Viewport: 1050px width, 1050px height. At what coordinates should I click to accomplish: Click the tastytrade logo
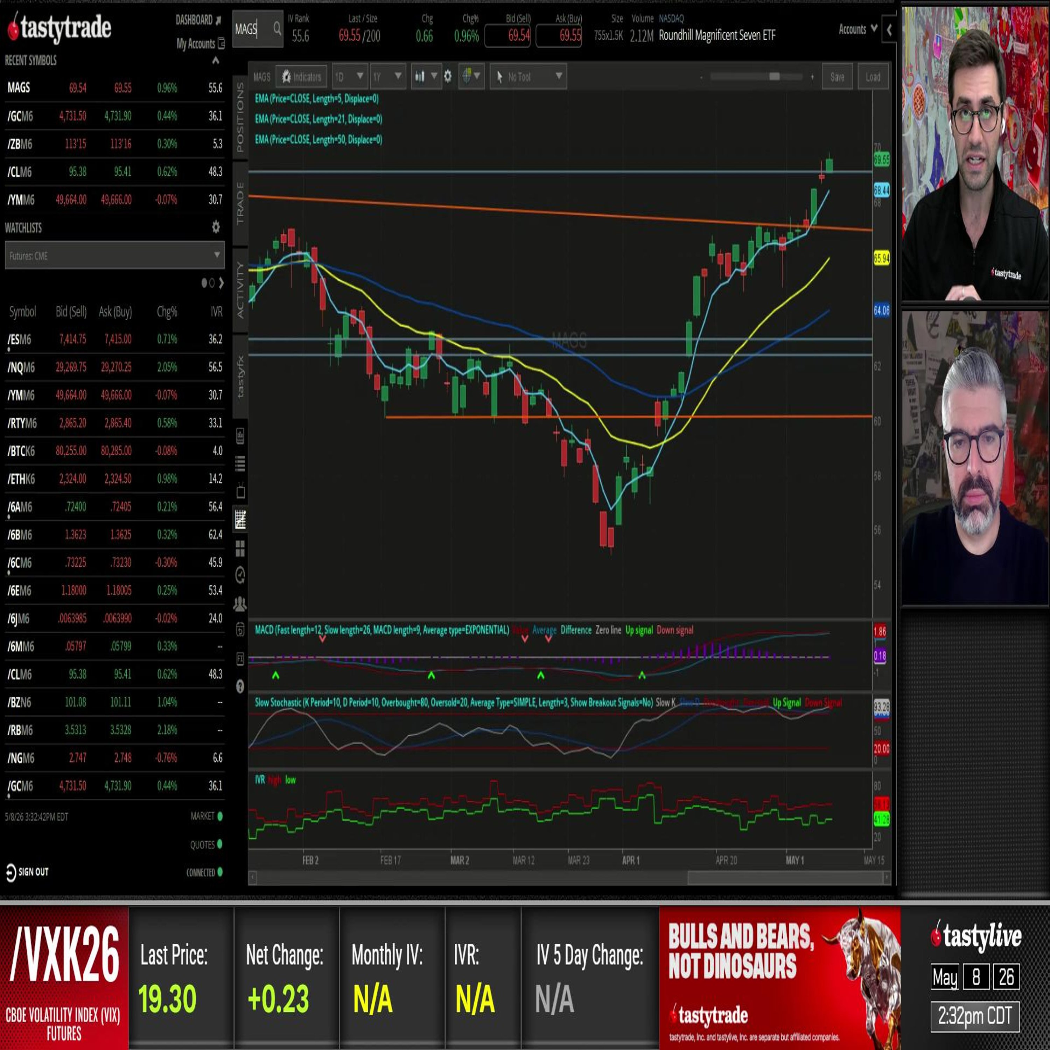[x=59, y=28]
